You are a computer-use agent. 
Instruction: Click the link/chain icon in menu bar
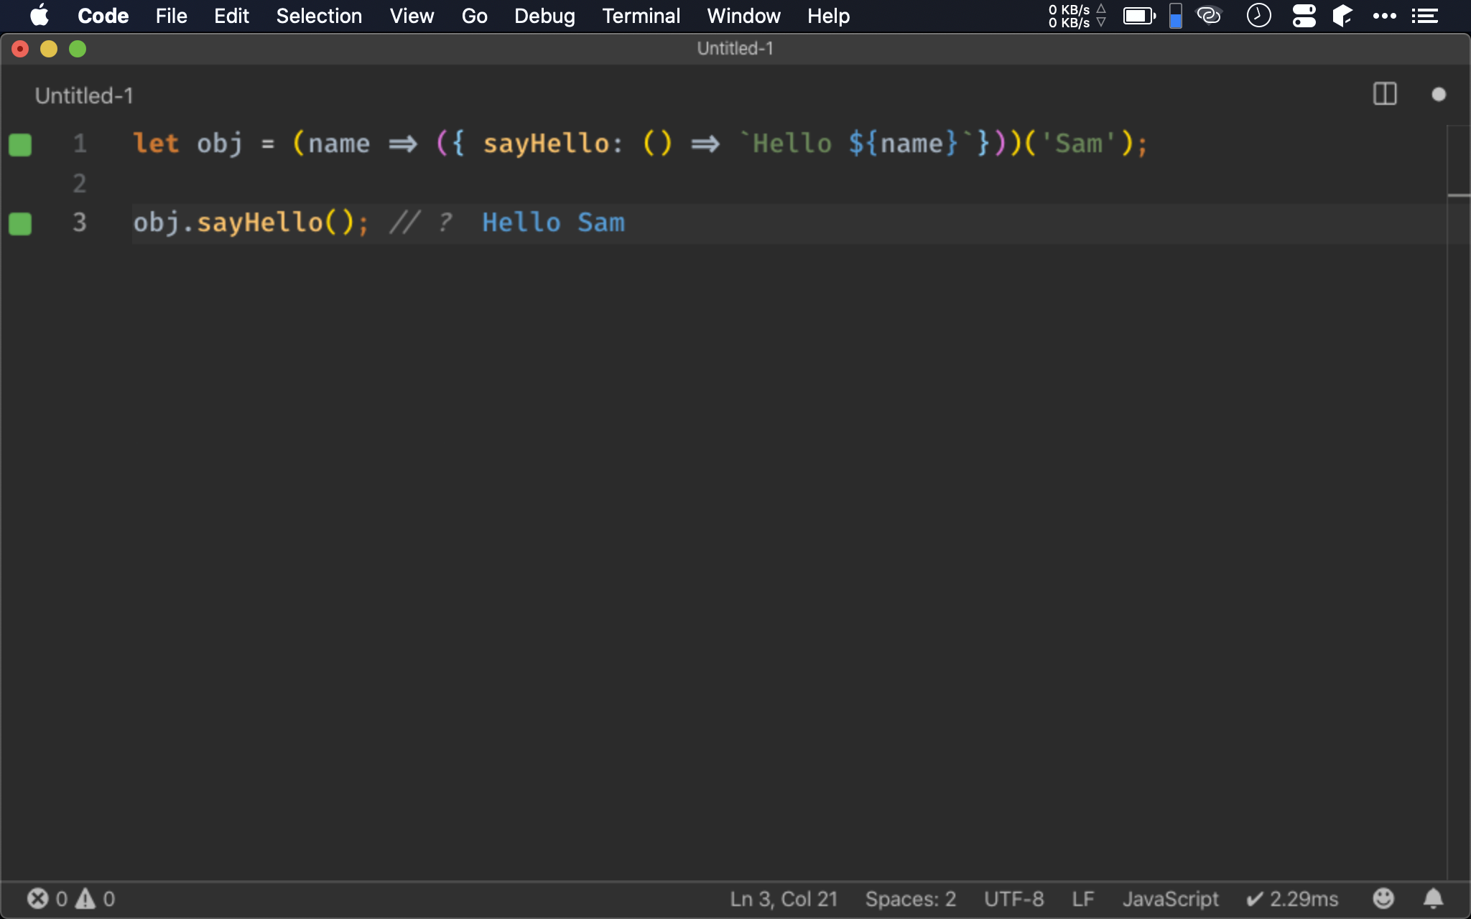click(1207, 15)
